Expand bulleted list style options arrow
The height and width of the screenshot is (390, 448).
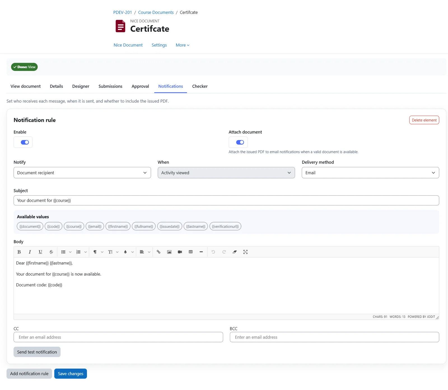click(x=70, y=252)
